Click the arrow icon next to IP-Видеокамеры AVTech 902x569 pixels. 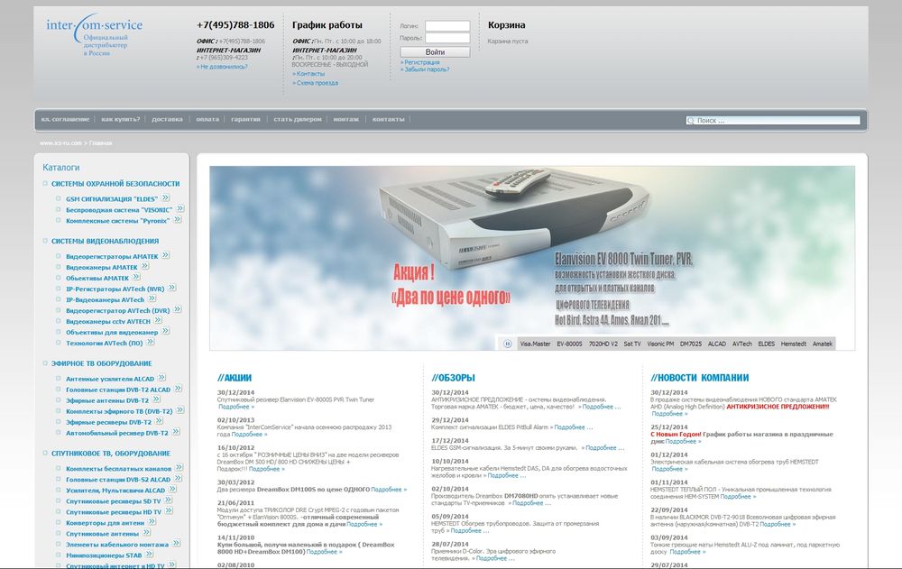click(152, 298)
